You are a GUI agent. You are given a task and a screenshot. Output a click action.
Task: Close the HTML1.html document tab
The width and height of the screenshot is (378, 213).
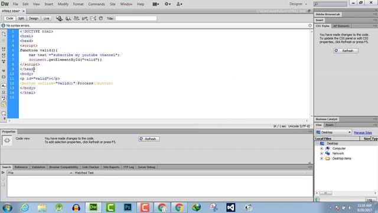24,11
